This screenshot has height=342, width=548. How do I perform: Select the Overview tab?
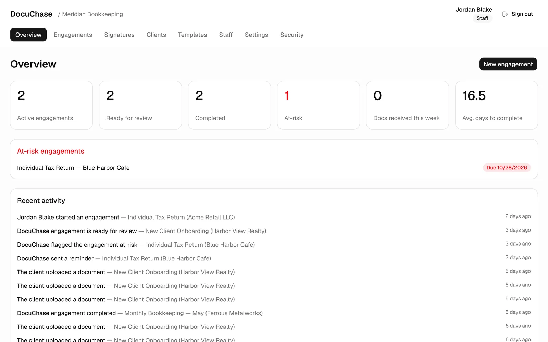pos(28,35)
